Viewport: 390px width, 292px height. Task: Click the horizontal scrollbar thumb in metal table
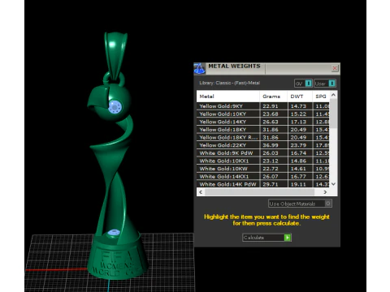pos(259,192)
